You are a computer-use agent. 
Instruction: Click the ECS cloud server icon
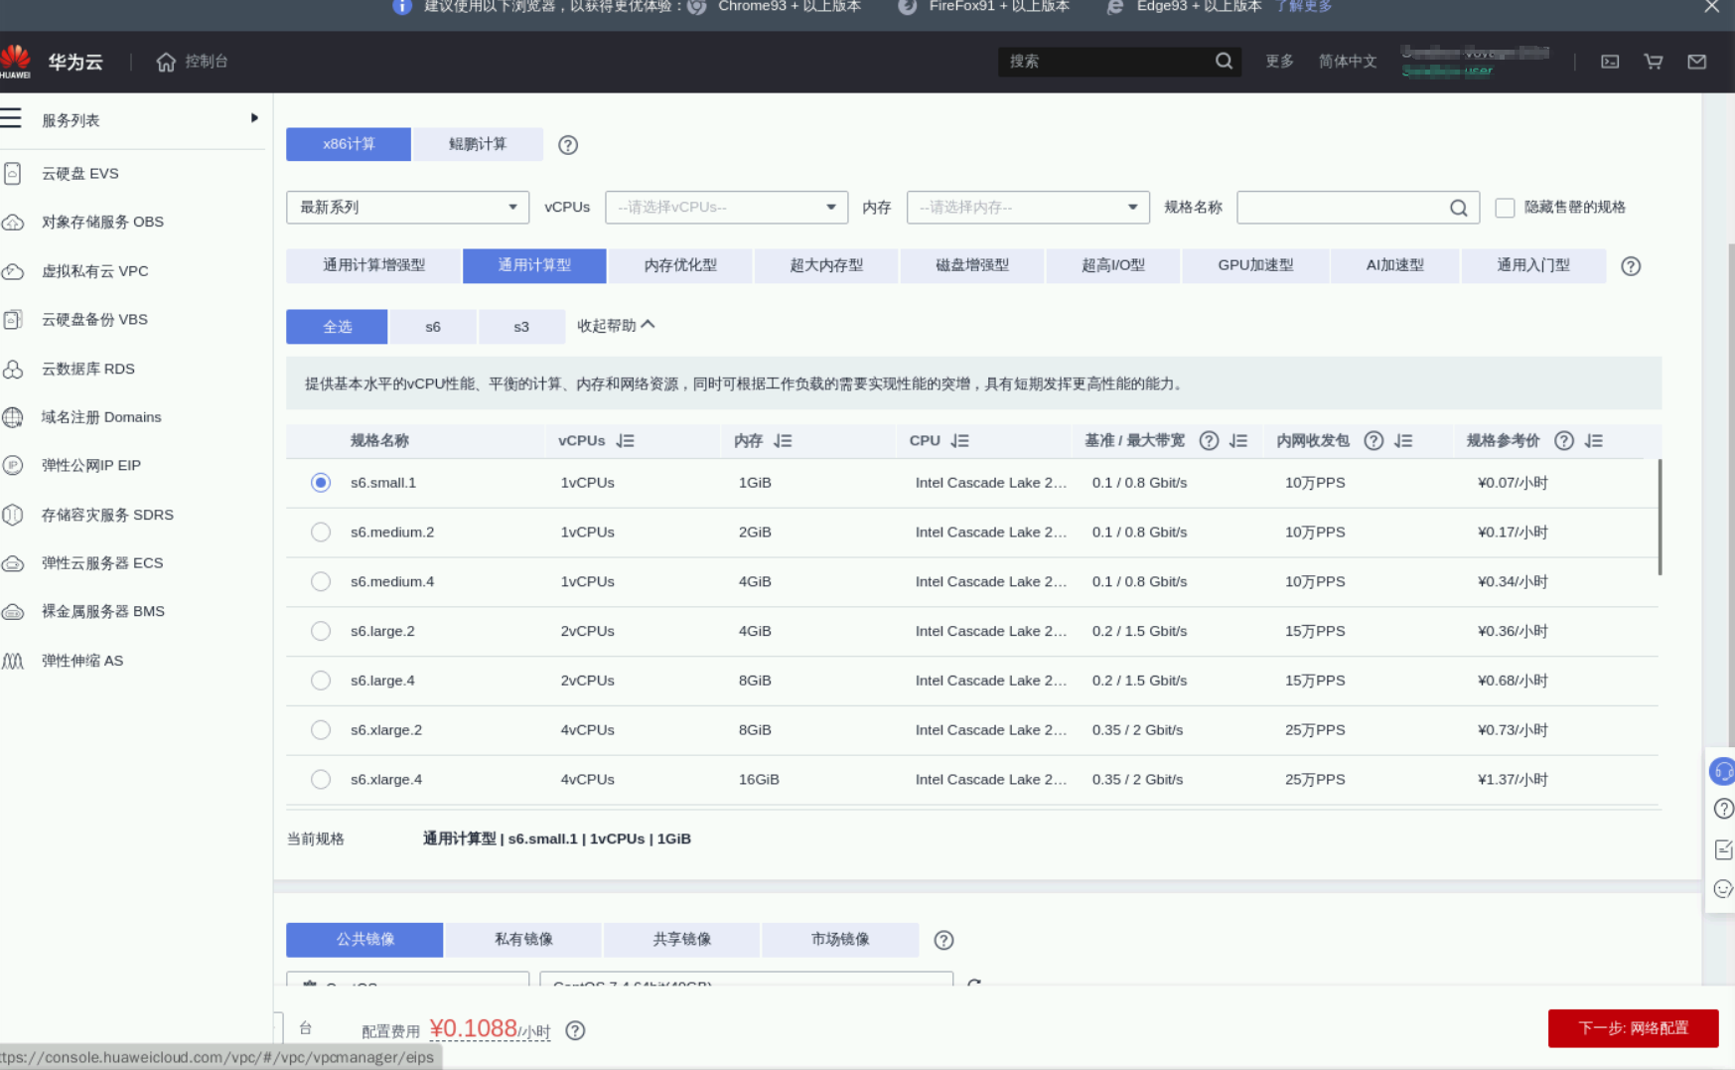13,563
